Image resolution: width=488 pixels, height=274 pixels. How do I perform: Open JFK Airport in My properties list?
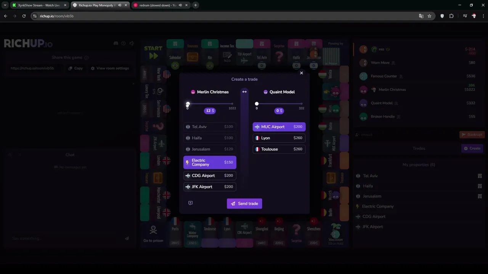(419, 227)
